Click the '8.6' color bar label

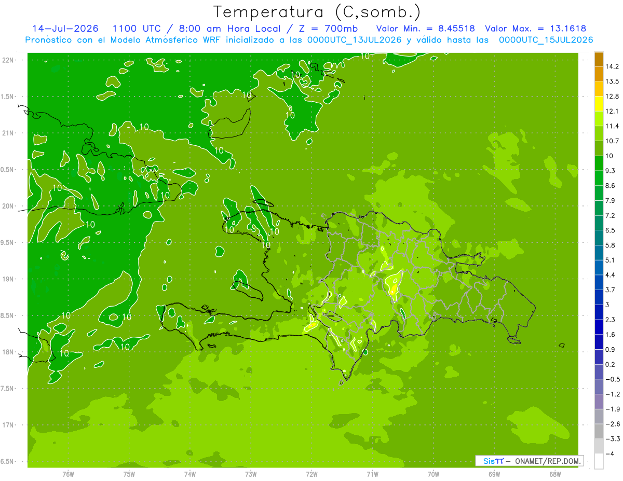click(610, 186)
